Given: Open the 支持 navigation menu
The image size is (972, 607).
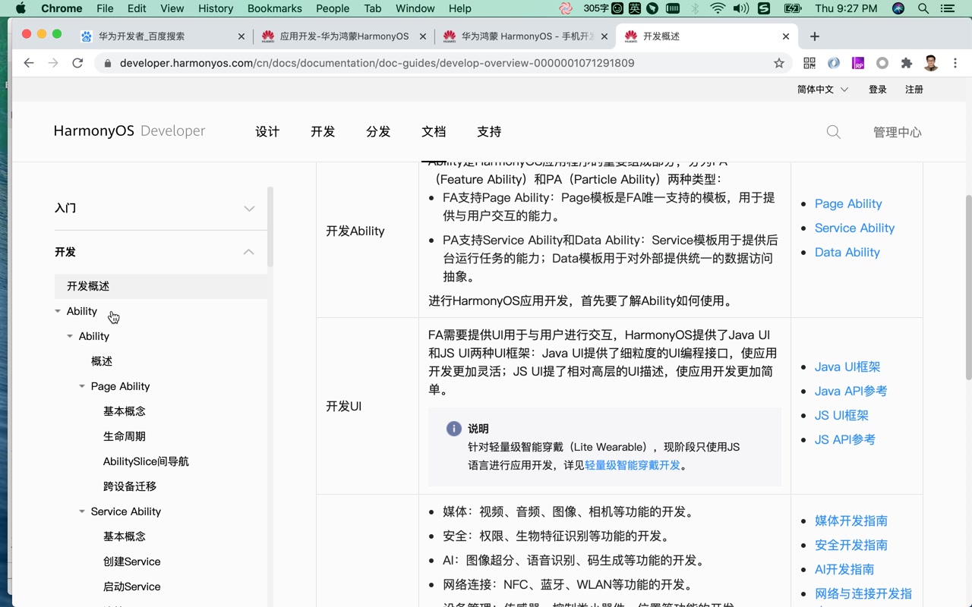Looking at the screenshot, I should click(x=489, y=132).
